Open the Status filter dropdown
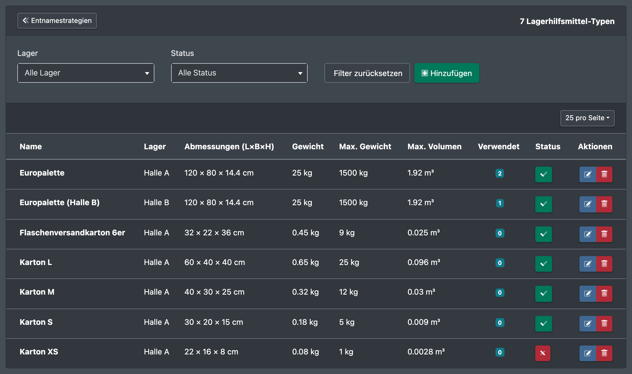Viewport: 632px width, 374px height. (239, 73)
